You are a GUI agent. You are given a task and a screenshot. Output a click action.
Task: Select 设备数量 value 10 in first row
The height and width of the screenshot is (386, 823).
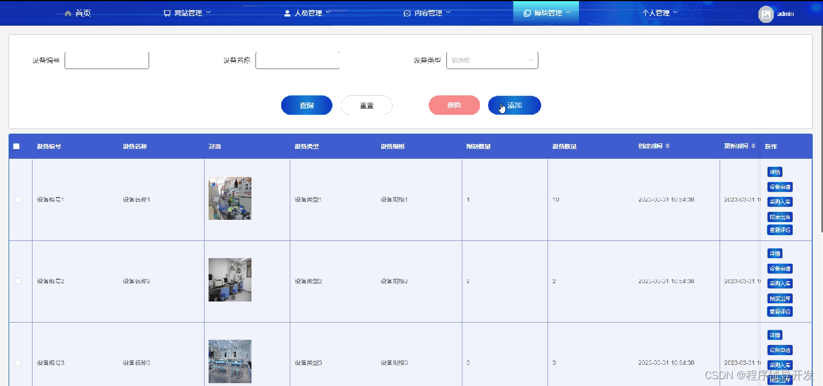click(x=556, y=200)
